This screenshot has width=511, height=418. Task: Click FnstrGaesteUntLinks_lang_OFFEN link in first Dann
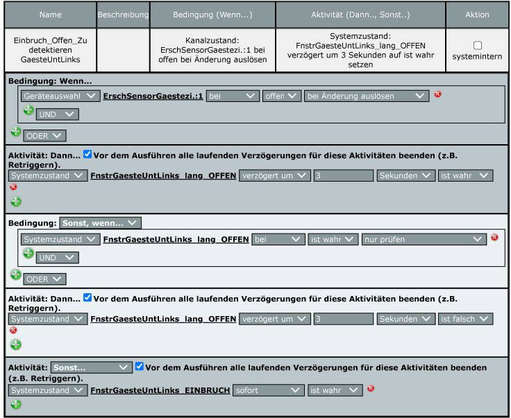click(x=163, y=175)
